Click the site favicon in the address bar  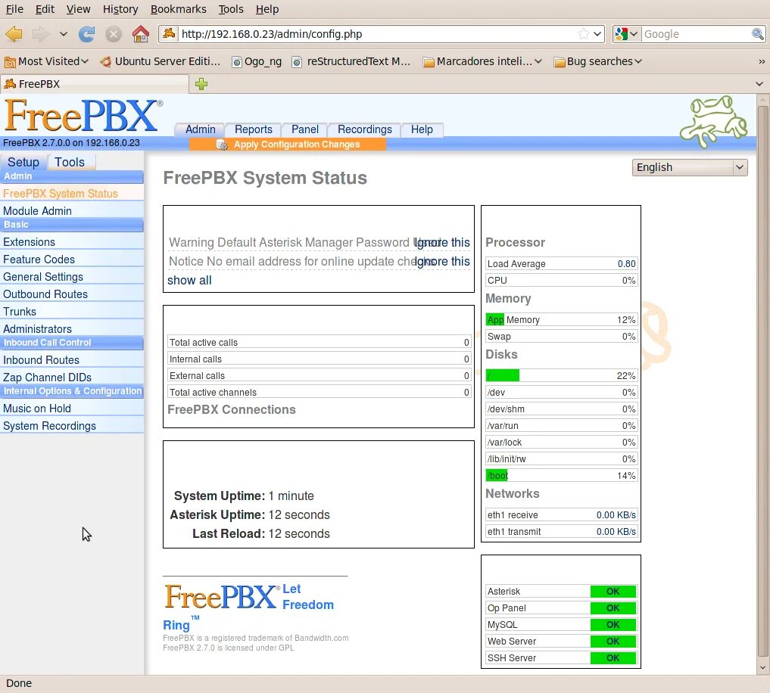click(169, 33)
